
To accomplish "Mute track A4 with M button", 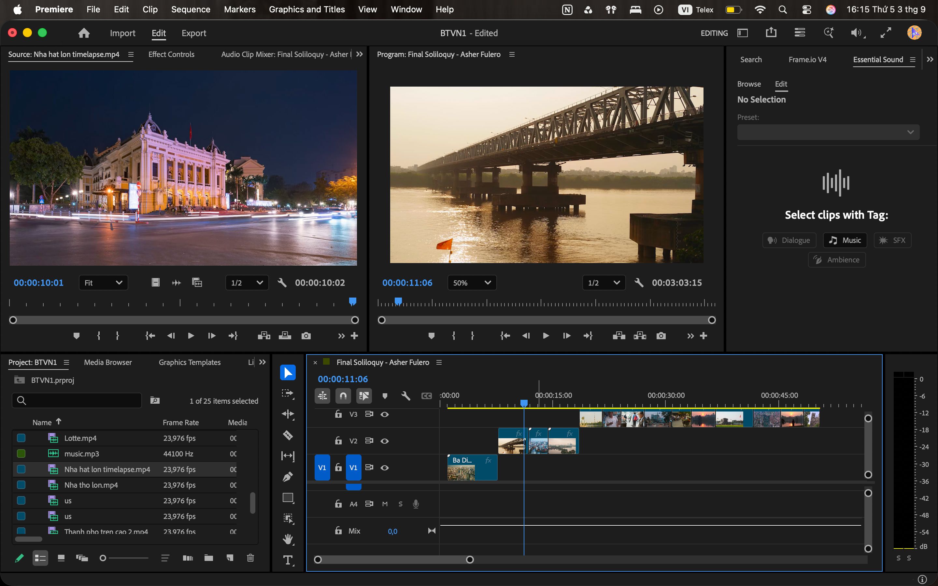I will click(x=385, y=504).
